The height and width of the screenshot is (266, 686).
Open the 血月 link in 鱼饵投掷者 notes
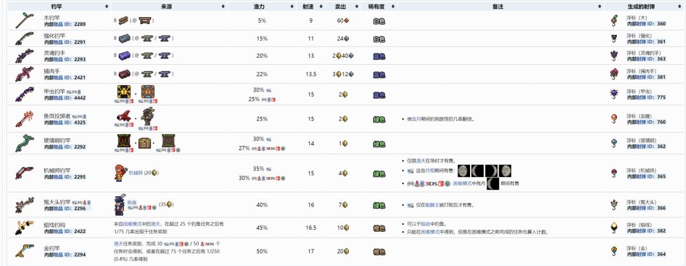tap(416, 119)
